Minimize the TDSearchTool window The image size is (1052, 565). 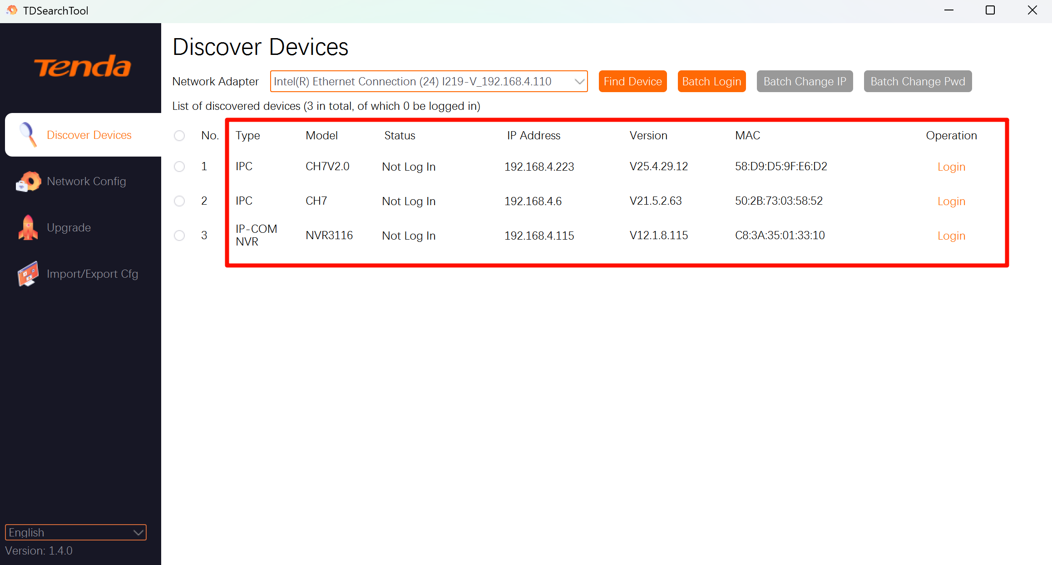948,10
